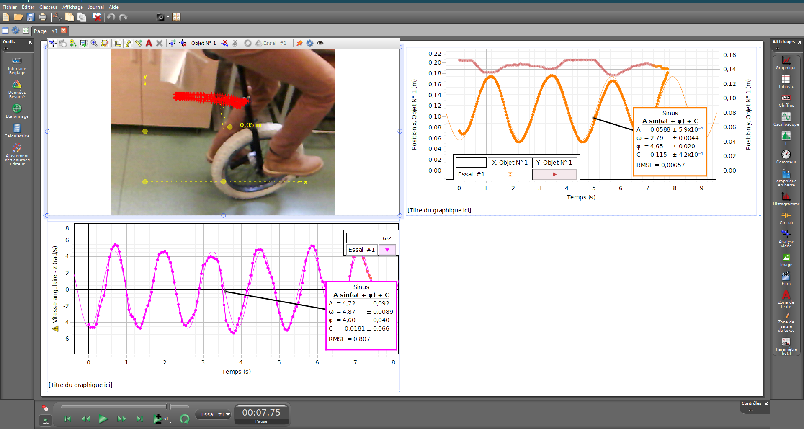Open the Fichier menu
804x429 pixels.
pyautogui.click(x=10, y=7)
